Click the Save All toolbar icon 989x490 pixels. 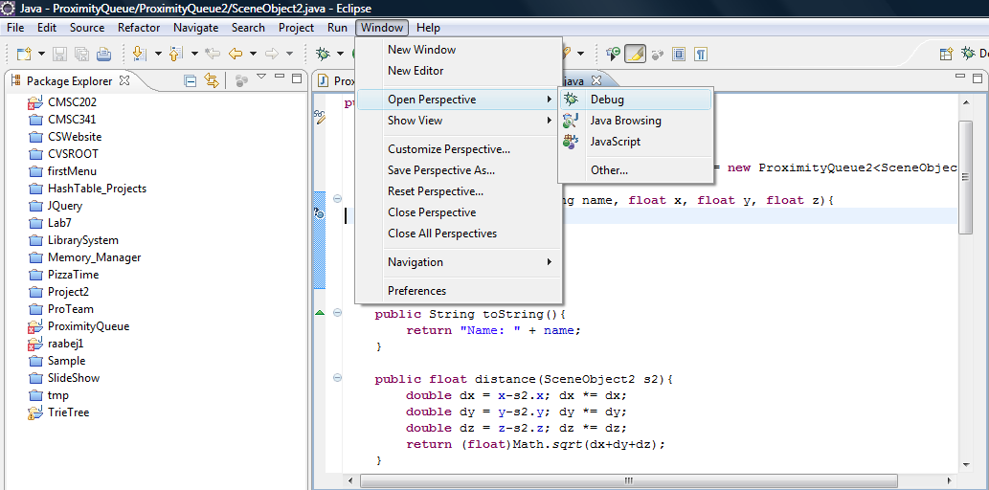point(82,55)
